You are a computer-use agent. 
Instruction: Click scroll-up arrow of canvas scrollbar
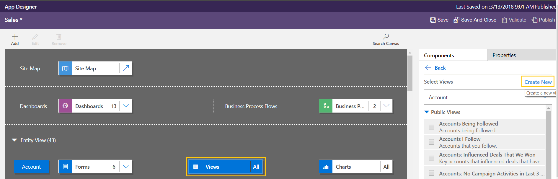pos(410,53)
